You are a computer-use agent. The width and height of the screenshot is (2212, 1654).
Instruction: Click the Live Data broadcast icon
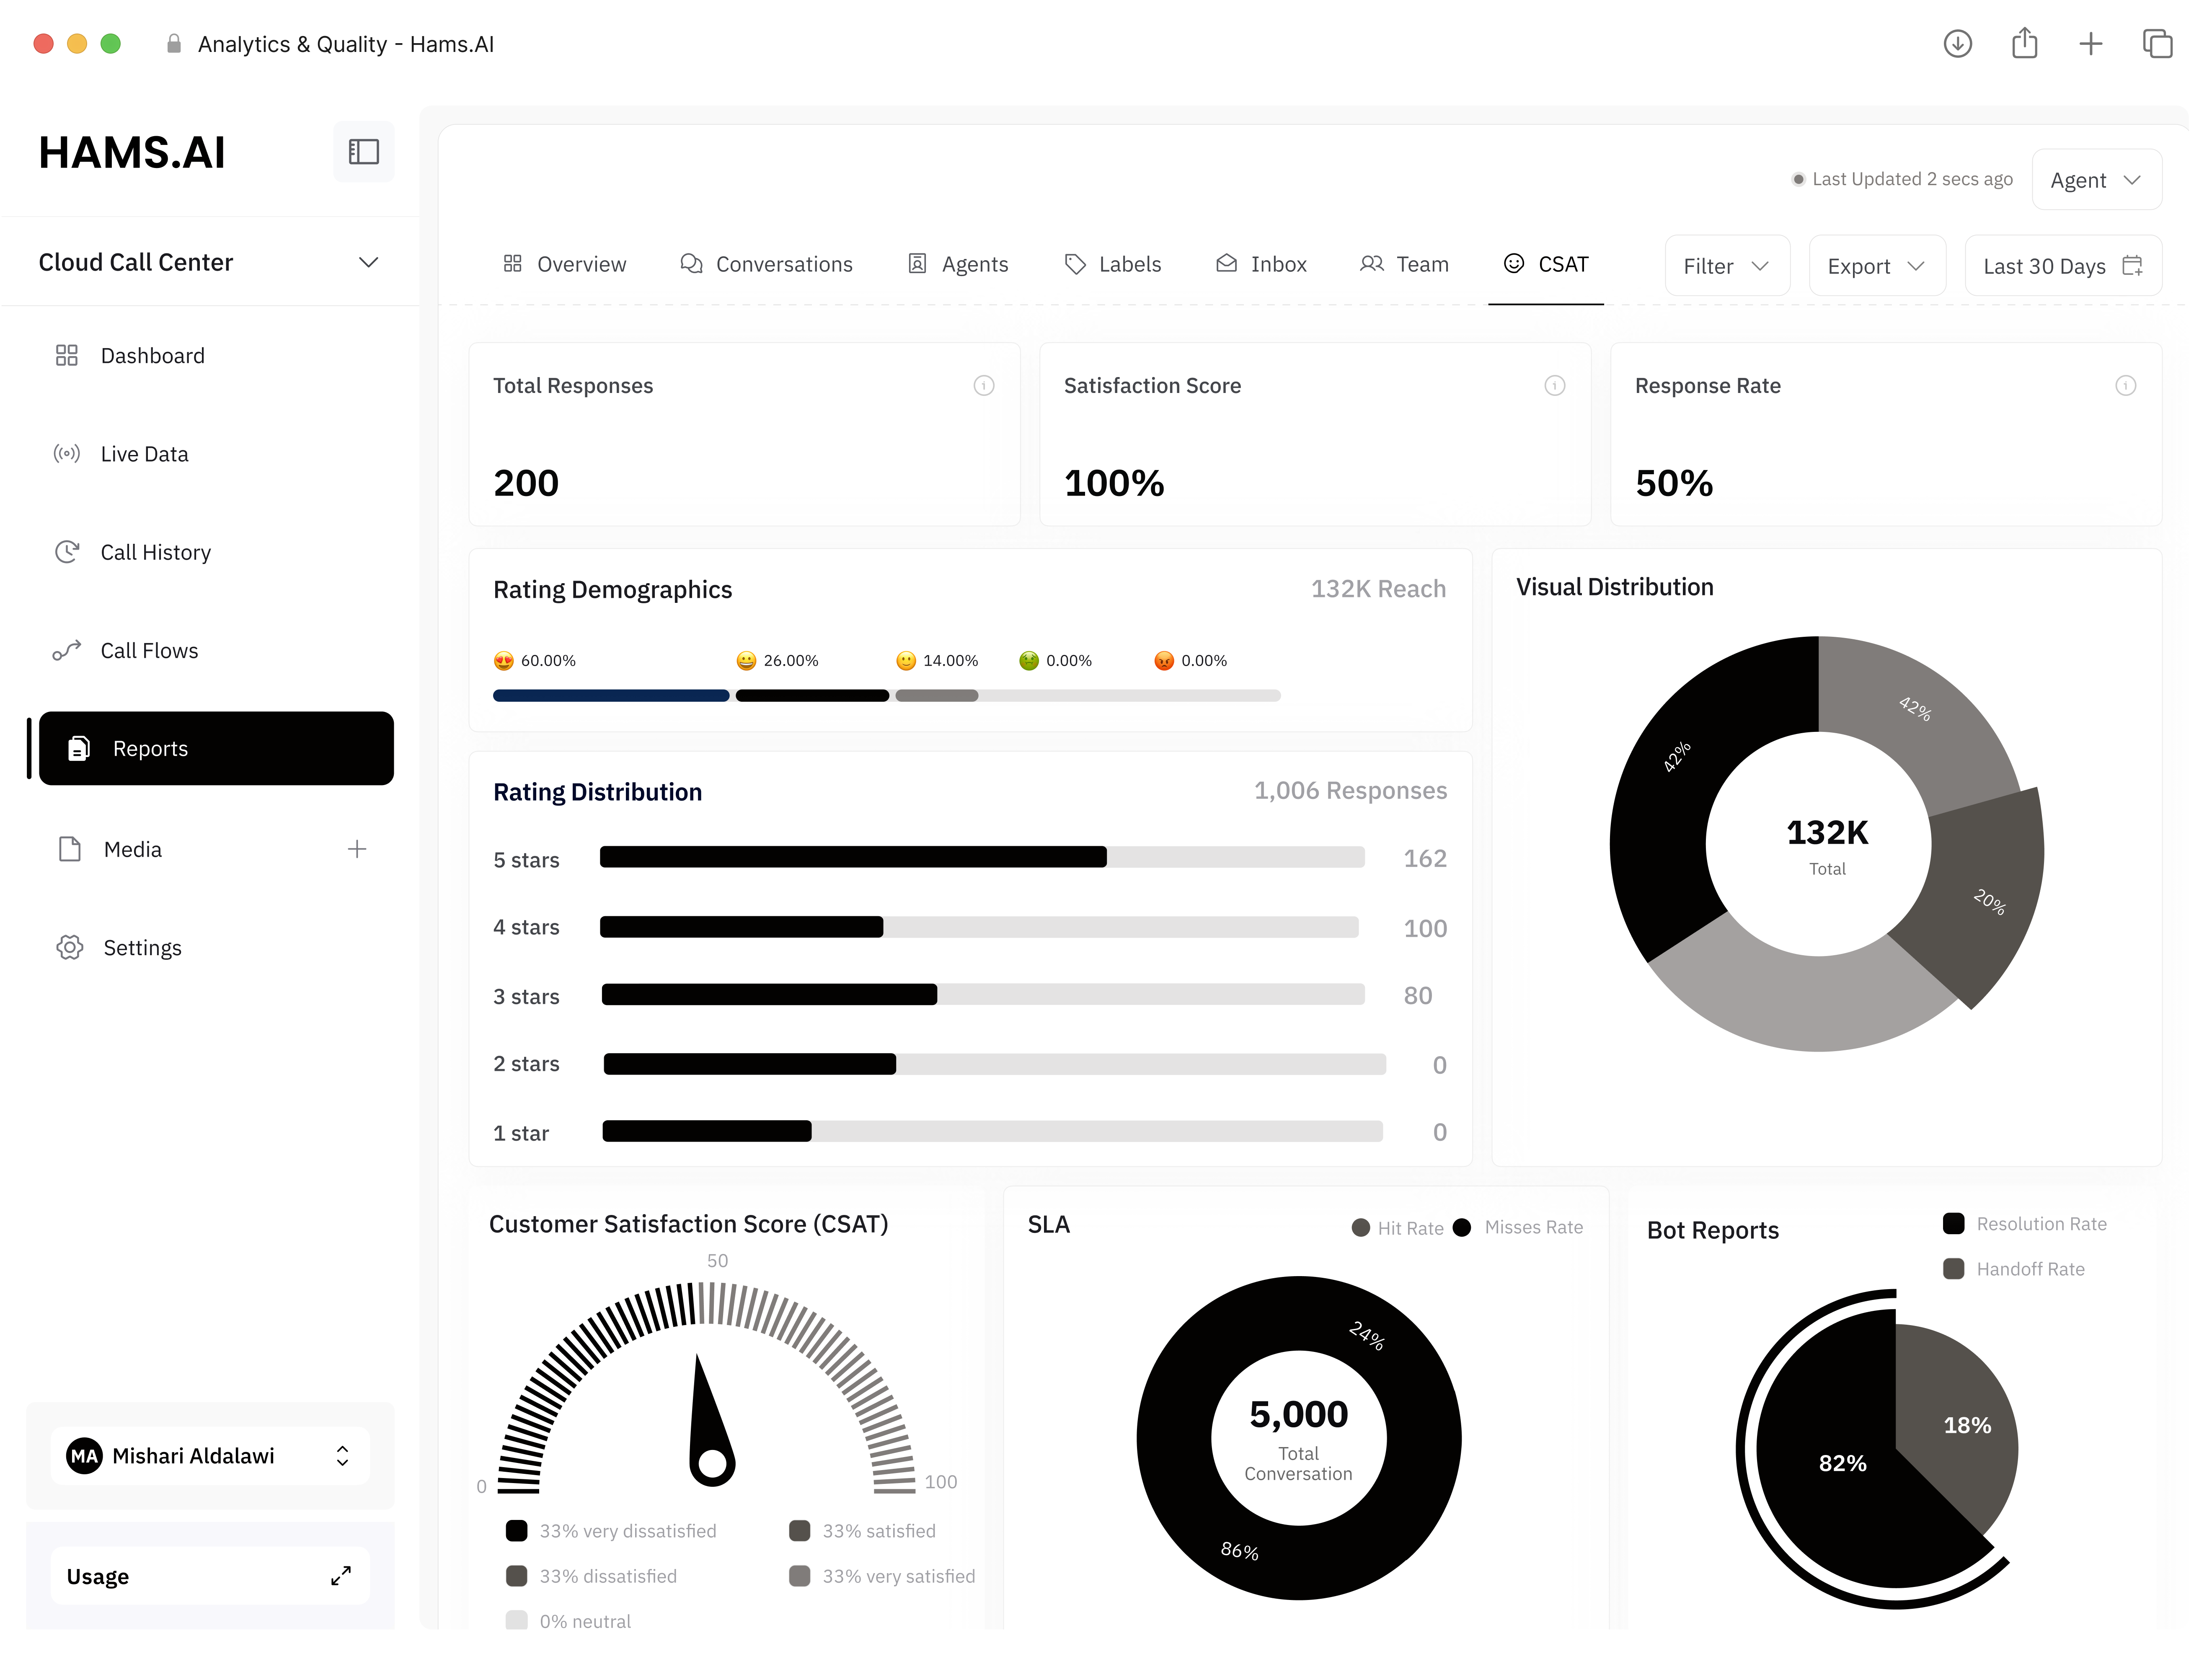(67, 454)
